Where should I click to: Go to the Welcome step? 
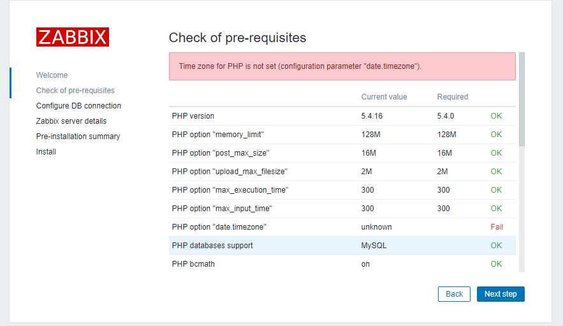point(52,75)
